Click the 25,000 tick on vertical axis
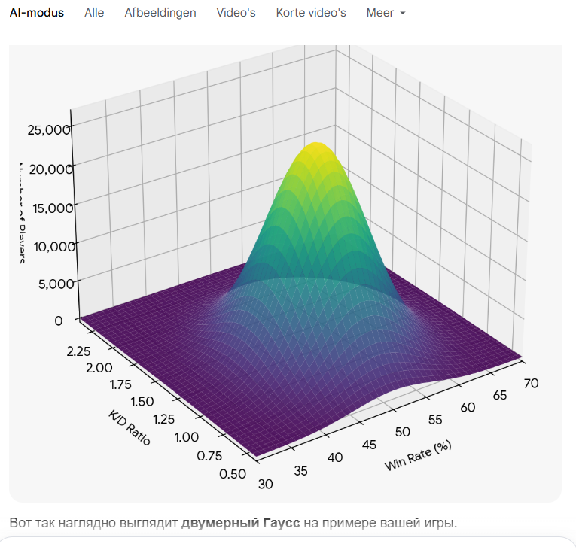This screenshot has width=576, height=550. pos(48,129)
